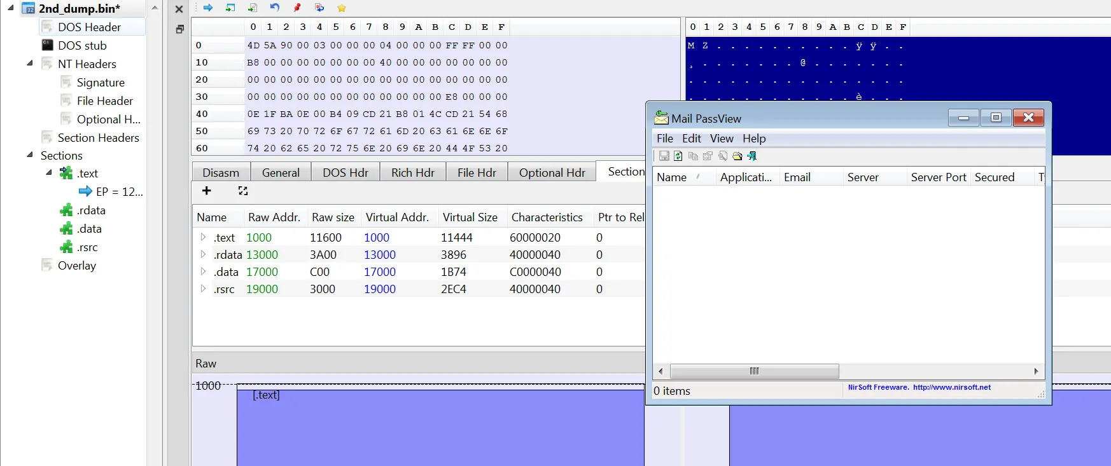This screenshot has width=1111, height=466.
Task: Open the File Hdr tab
Action: 477,172
